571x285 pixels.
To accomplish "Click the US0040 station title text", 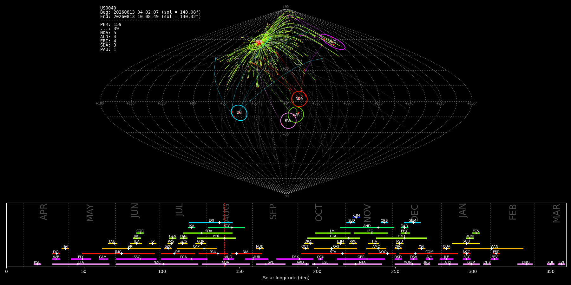I will (108, 8).
